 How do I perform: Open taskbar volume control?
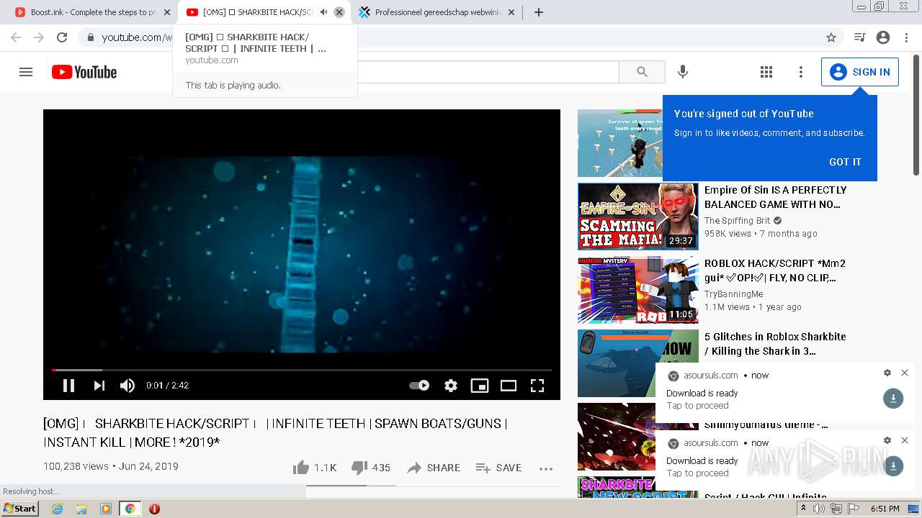(819, 509)
